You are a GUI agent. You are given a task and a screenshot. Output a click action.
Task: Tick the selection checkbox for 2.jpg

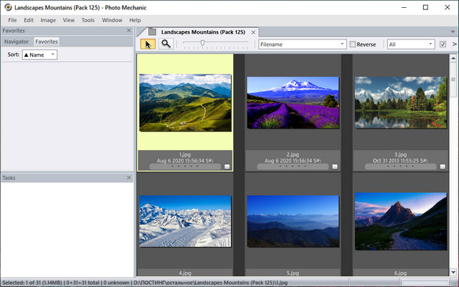click(x=334, y=166)
